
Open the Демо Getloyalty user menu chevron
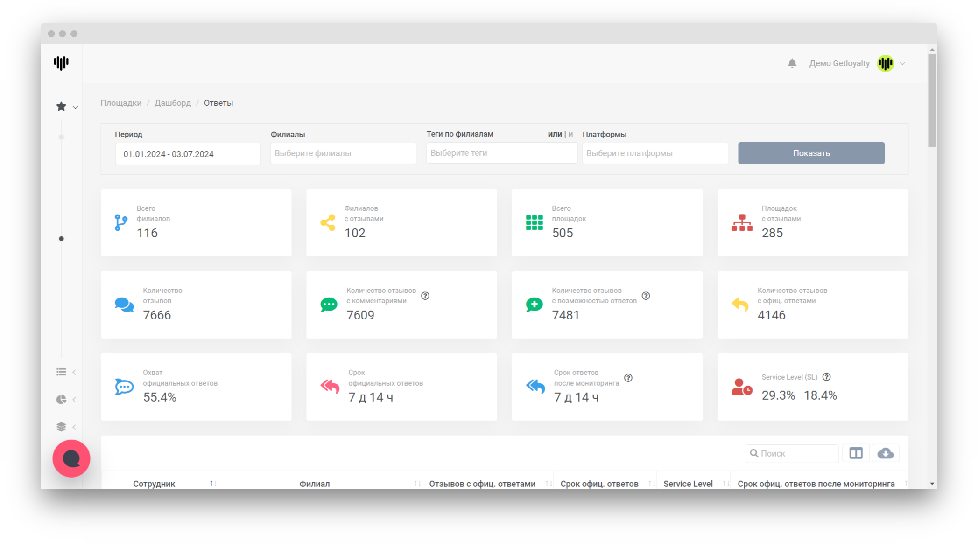click(902, 64)
